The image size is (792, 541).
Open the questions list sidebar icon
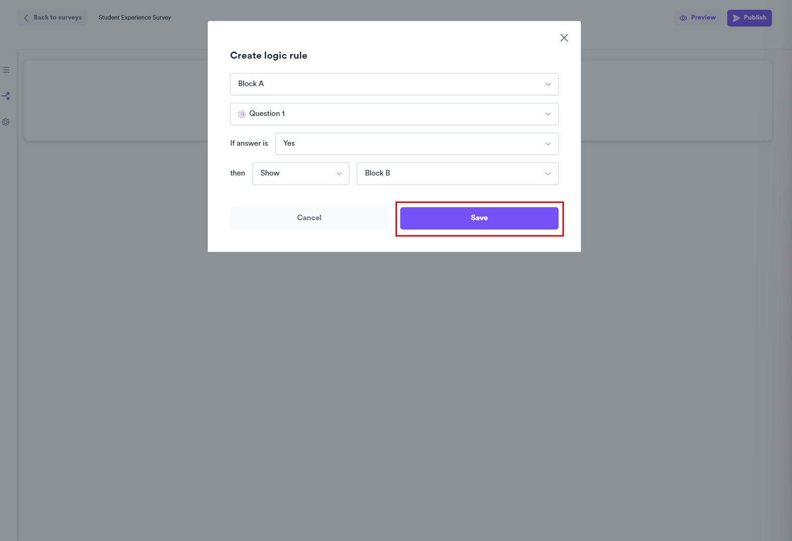(x=6, y=70)
